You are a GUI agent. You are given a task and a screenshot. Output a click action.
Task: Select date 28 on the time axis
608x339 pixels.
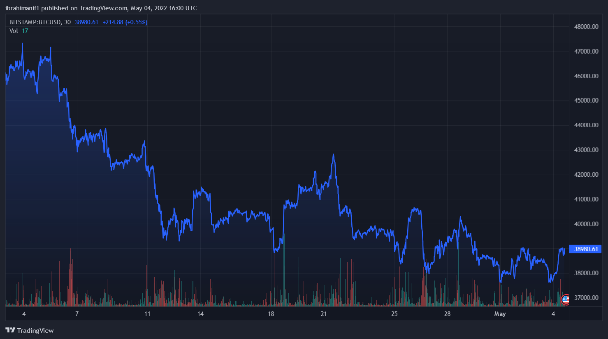[x=447, y=314]
